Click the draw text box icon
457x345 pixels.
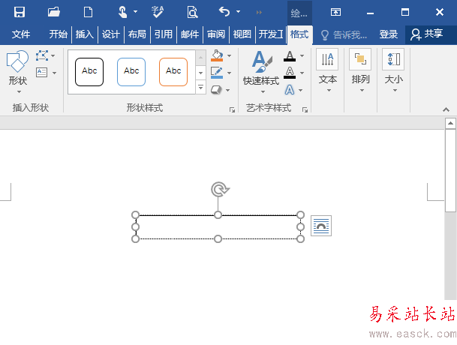(42, 72)
